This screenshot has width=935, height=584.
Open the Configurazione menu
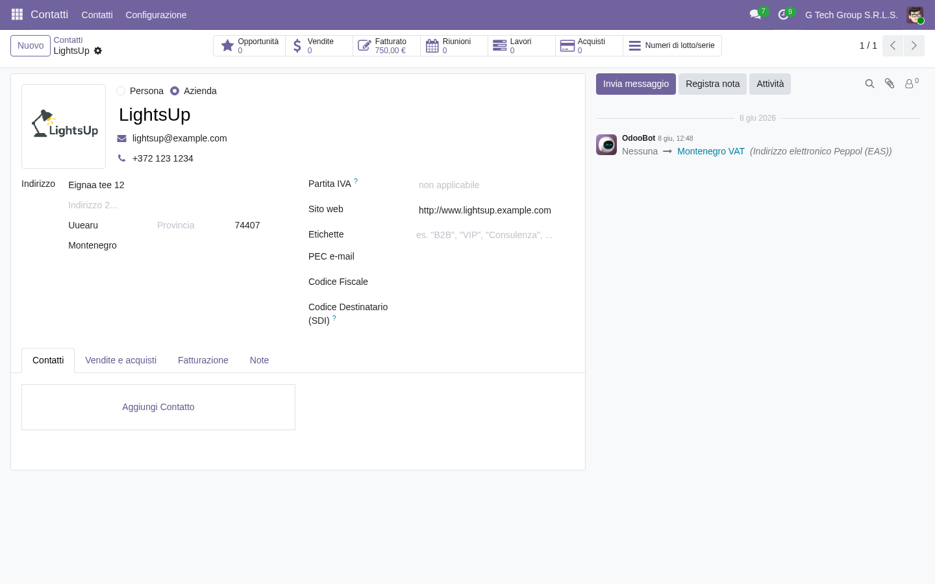tap(156, 15)
